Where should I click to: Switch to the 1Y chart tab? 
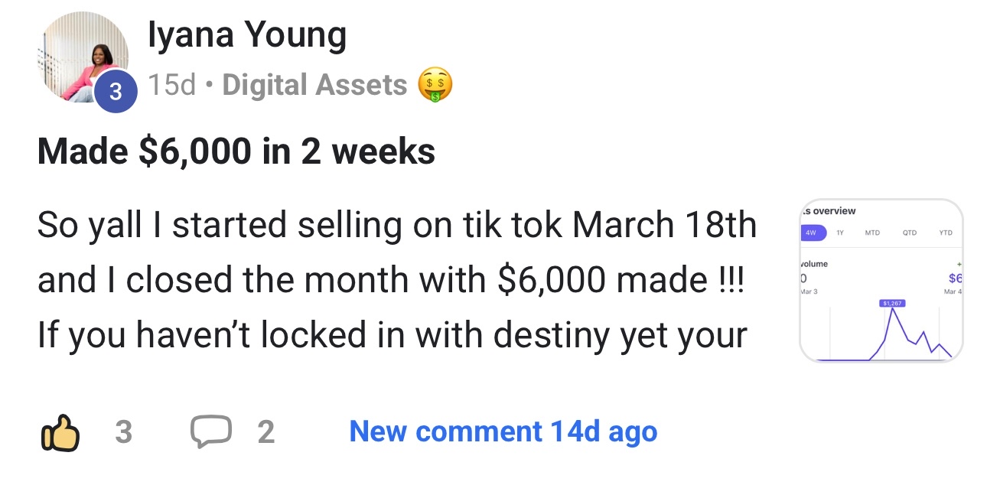840,233
